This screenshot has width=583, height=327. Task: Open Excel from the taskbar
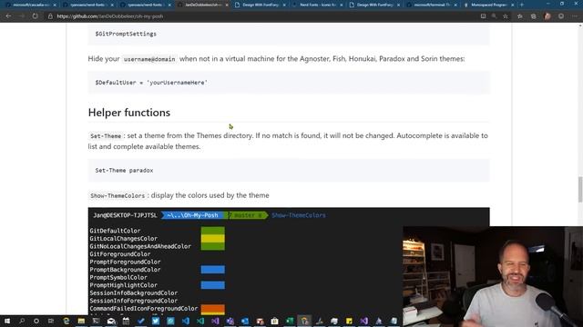290,321
